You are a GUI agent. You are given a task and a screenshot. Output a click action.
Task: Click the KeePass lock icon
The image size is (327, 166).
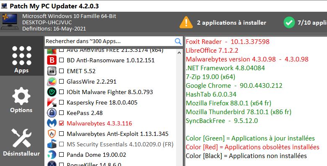pos(52,113)
